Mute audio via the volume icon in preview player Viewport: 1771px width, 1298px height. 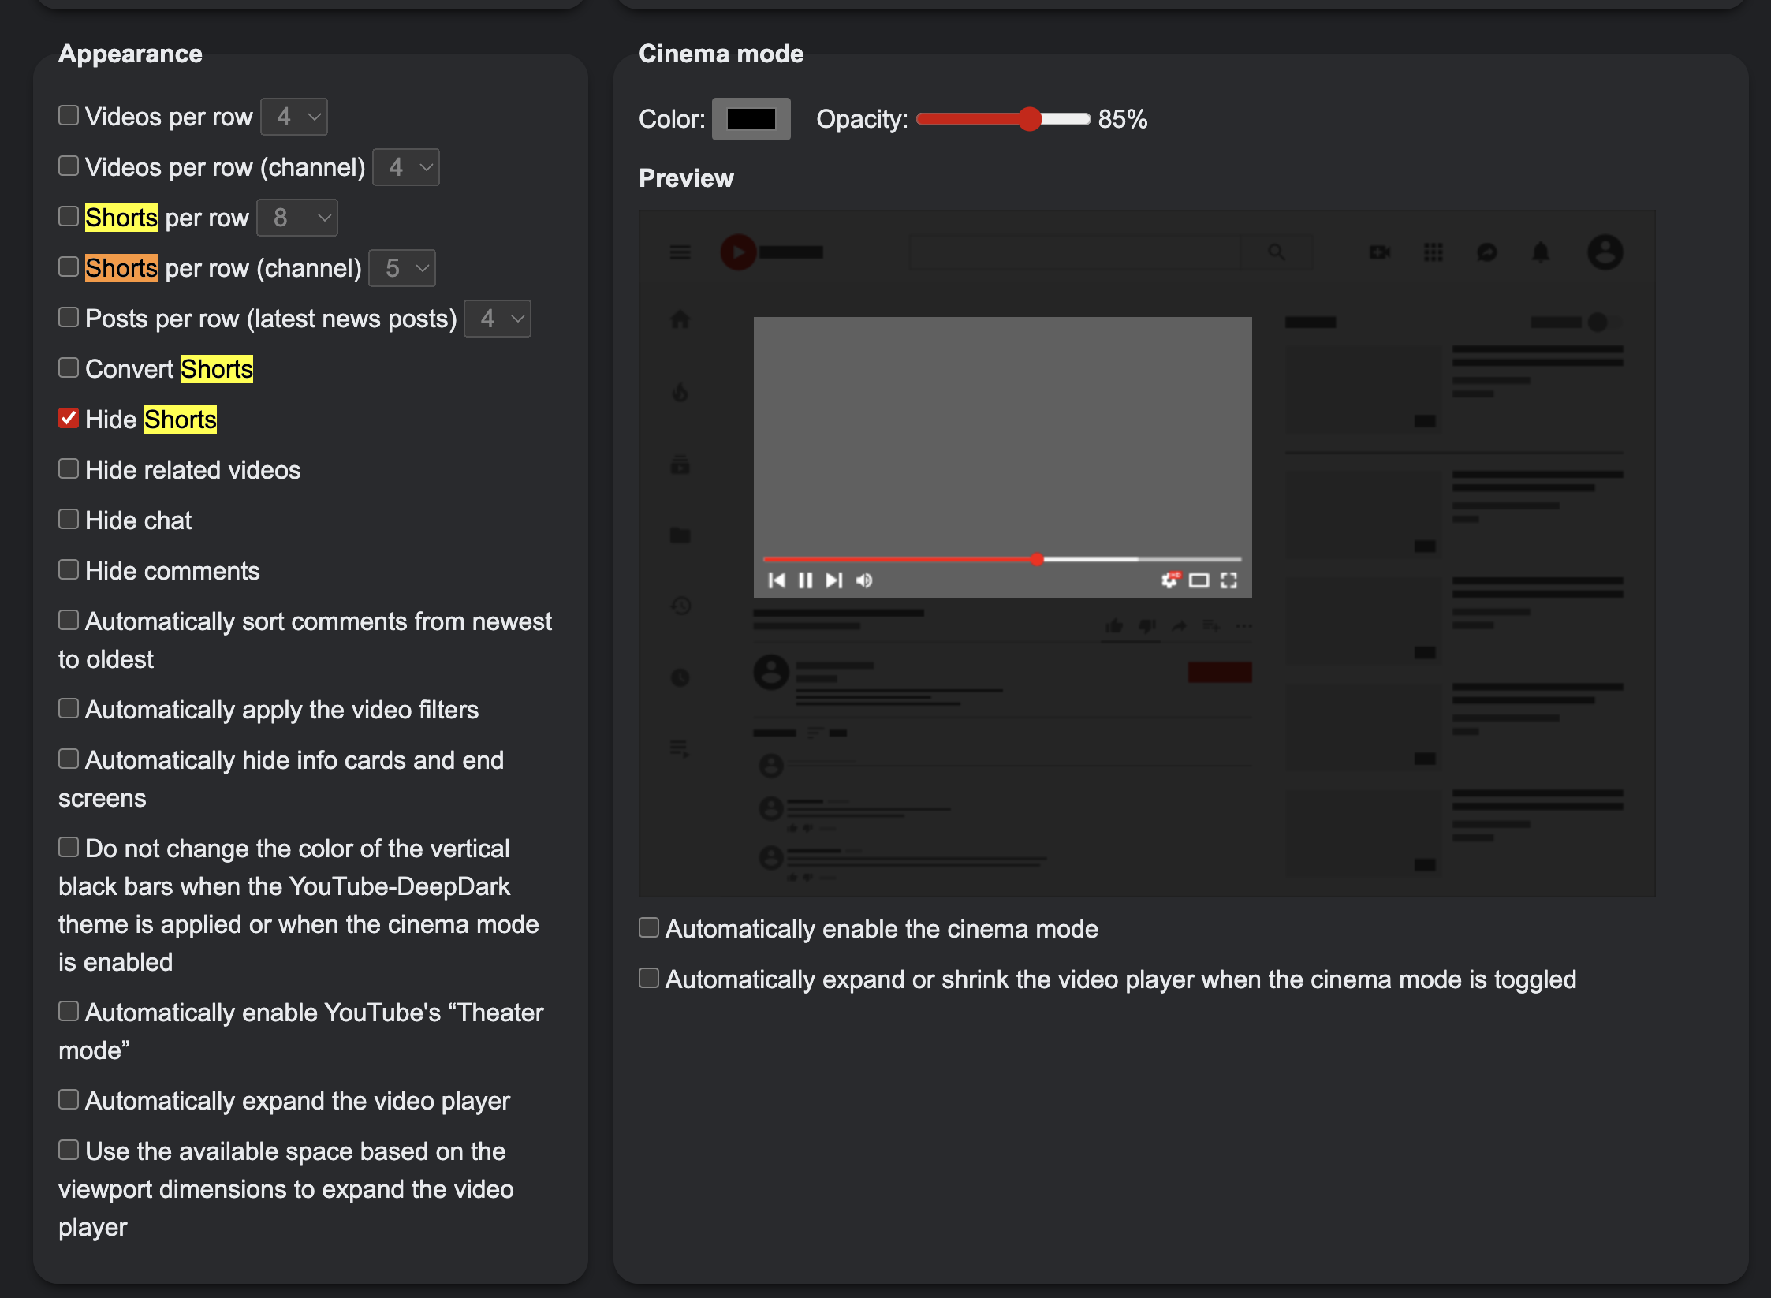click(863, 580)
